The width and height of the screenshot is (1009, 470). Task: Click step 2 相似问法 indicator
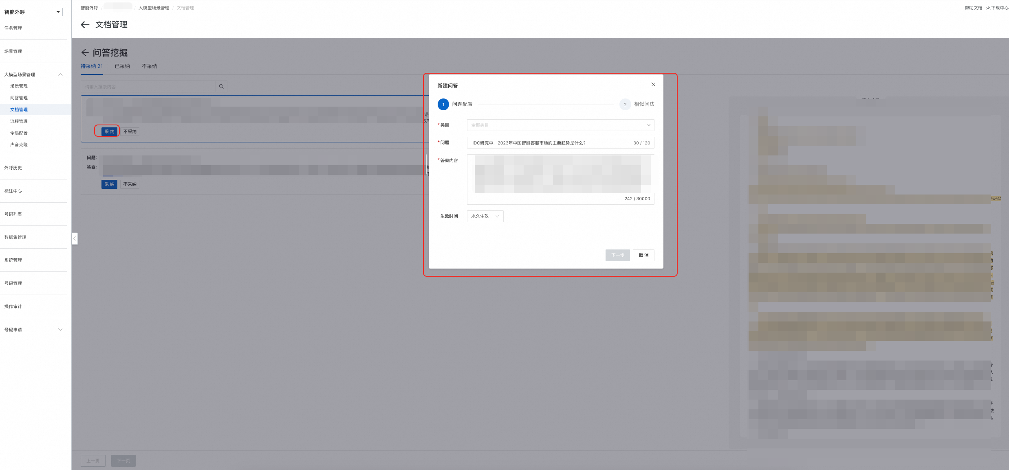(637, 105)
